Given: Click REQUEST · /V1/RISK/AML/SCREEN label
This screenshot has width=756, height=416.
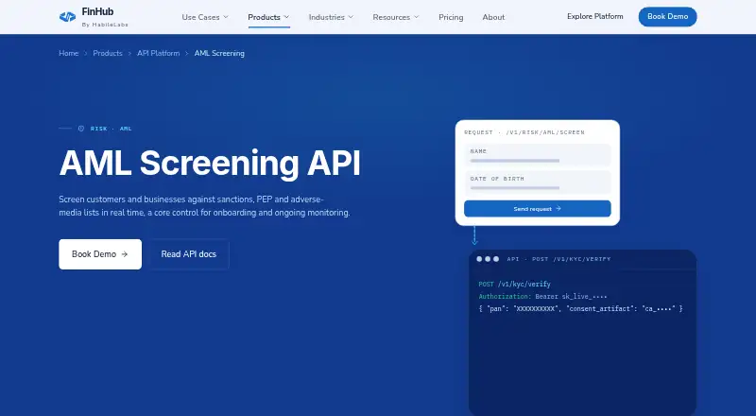Looking at the screenshot, I should pyautogui.click(x=524, y=132).
